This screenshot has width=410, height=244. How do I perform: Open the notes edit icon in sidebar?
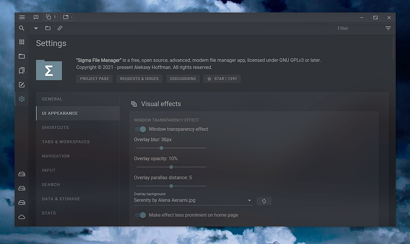click(22, 85)
